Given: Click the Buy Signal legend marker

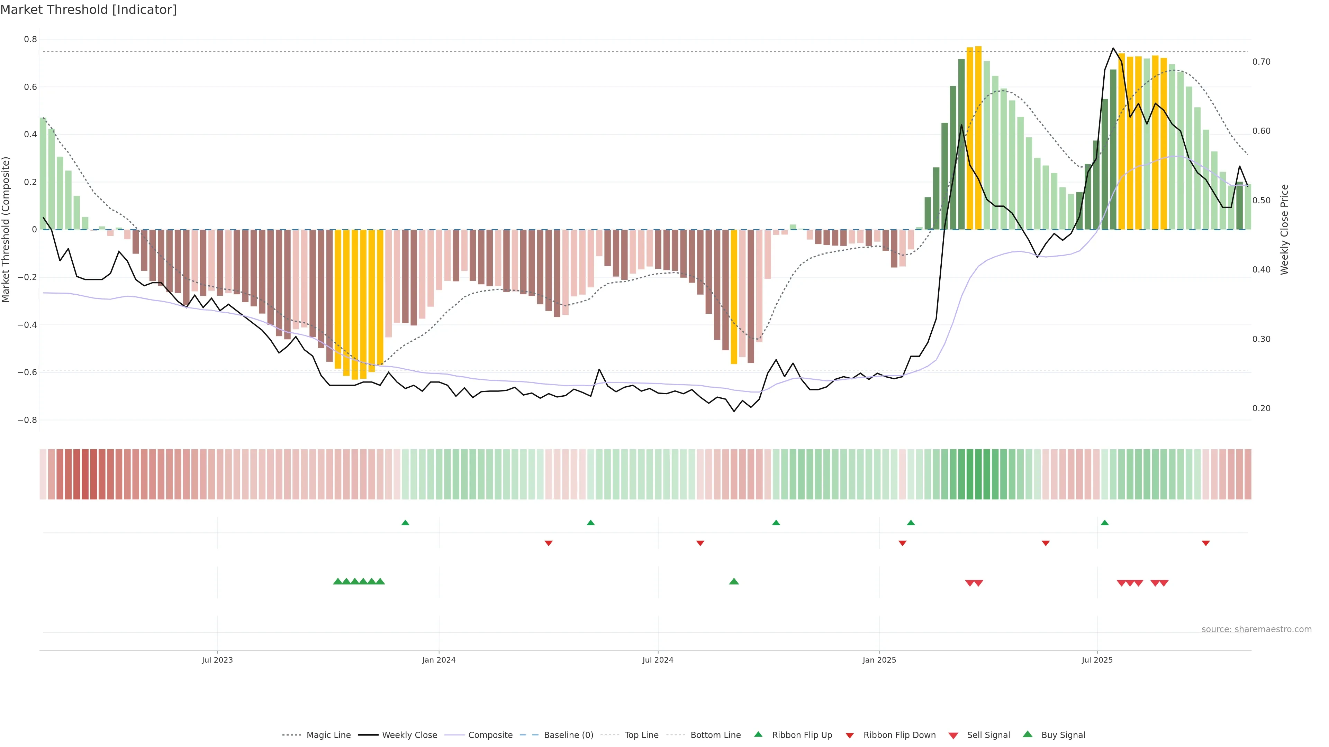Looking at the screenshot, I should 1028,734.
